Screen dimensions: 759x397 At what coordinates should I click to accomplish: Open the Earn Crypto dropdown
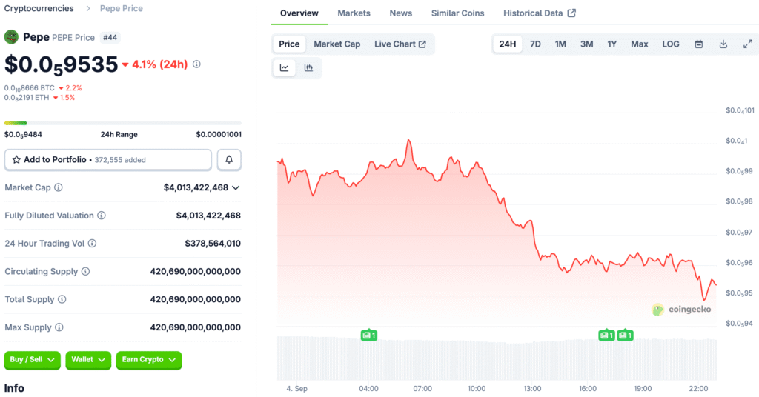[x=148, y=360]
